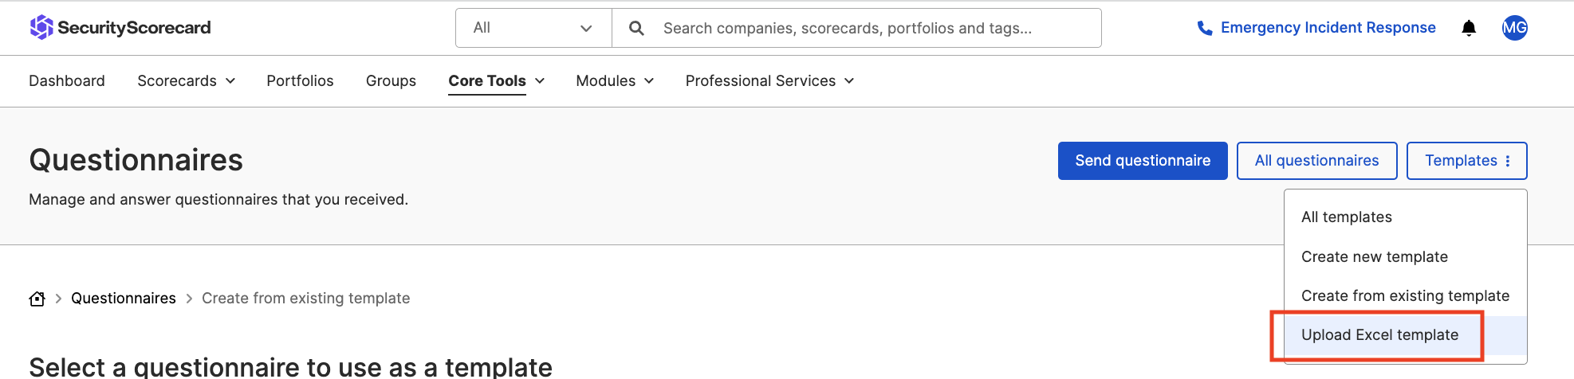Click the home breadcrumb icon
Image resolution: width=1574 pixels, height=379 pixels.
click(x=37, y=299)
